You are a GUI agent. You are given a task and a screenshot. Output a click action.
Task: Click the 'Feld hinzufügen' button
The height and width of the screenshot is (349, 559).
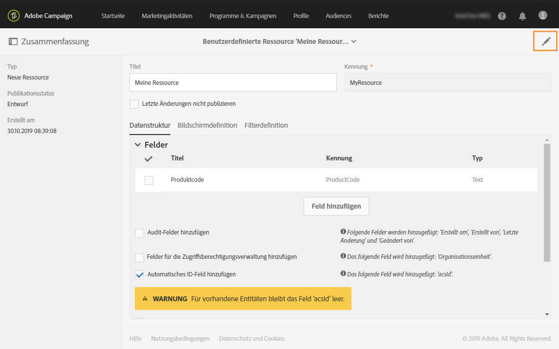[x=336, y=206]
